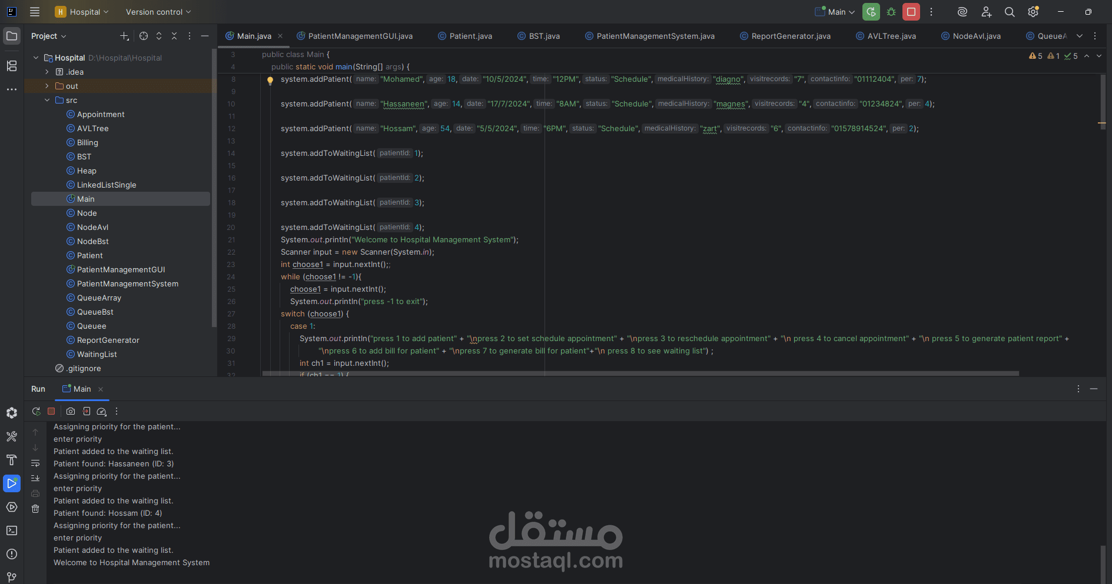
Task: Switch to PatientManagementSystem.java tab
Action: [650, 36]
